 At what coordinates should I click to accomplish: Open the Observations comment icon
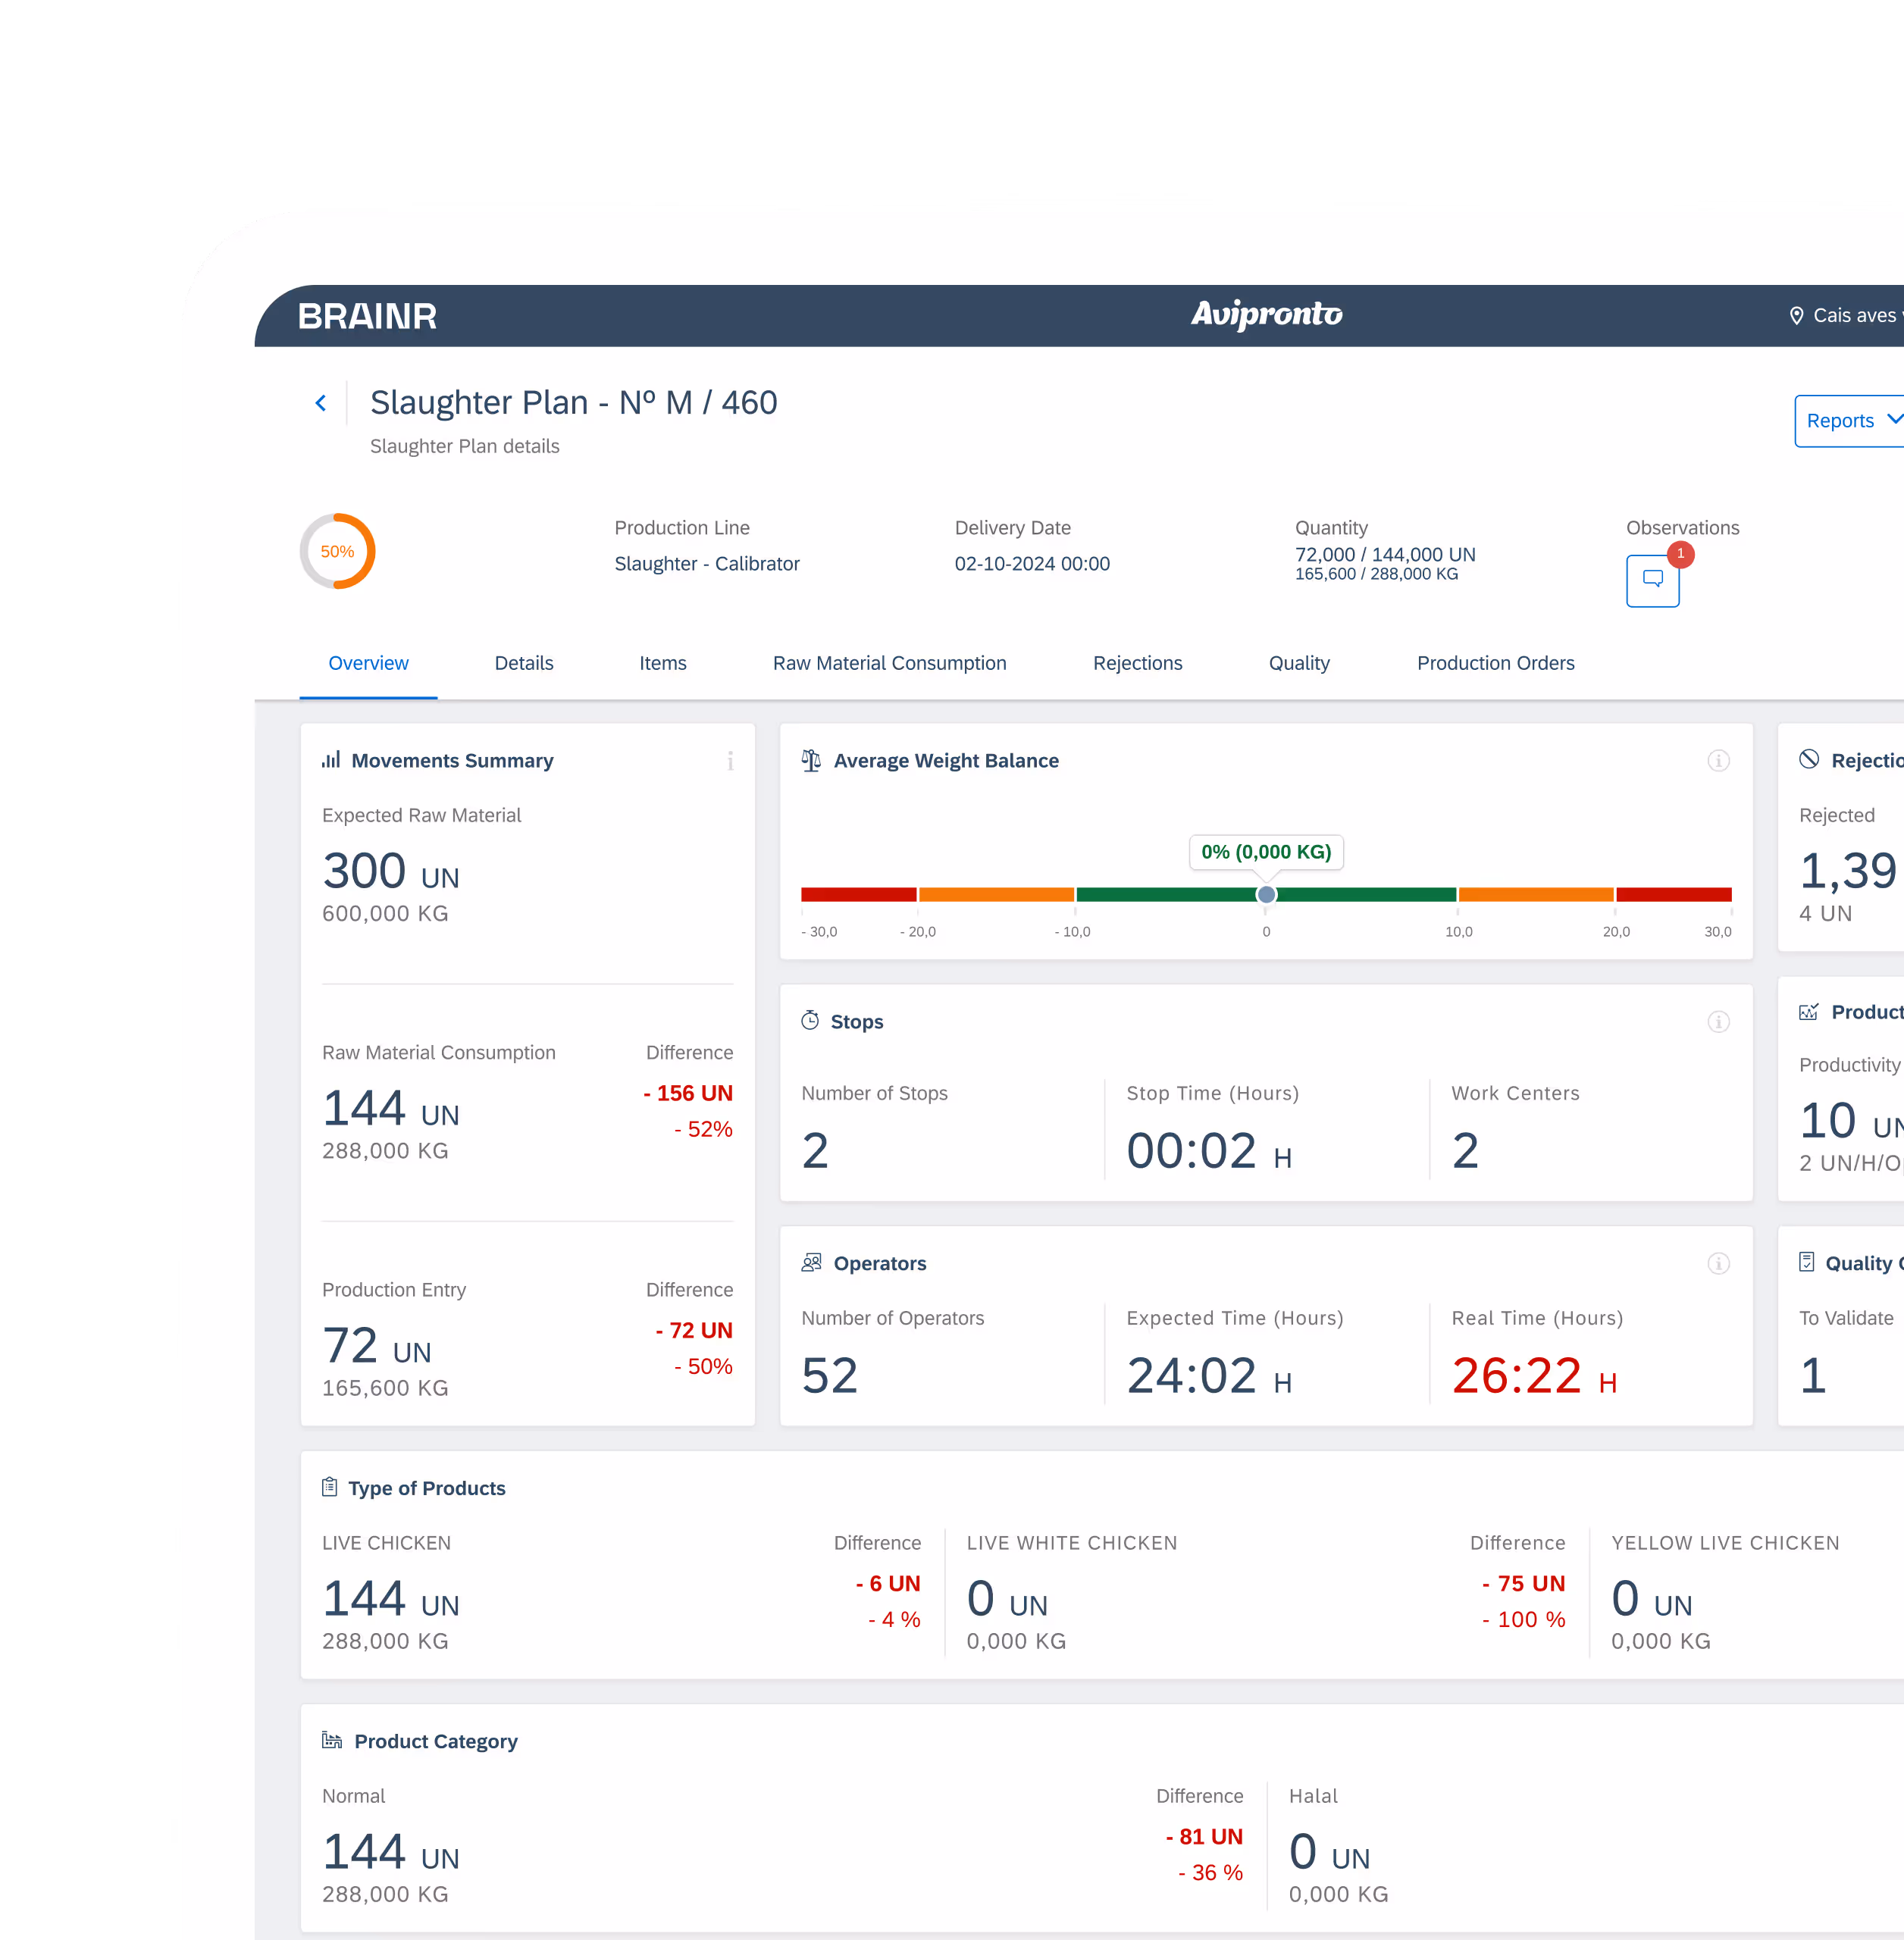[1652, 580]
